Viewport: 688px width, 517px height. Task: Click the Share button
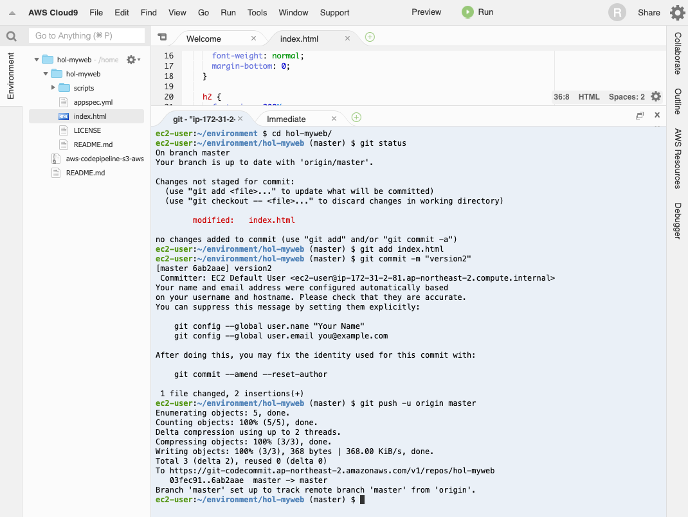coord(649,13)
